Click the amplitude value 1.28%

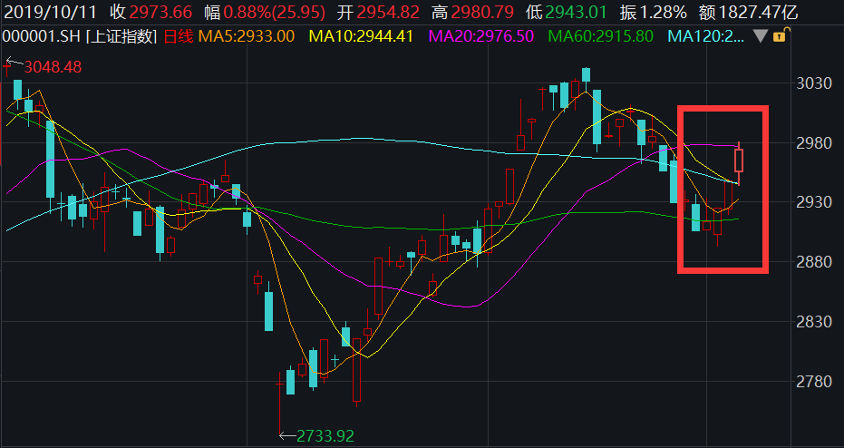pyautogui.click(x=663, y=12)
